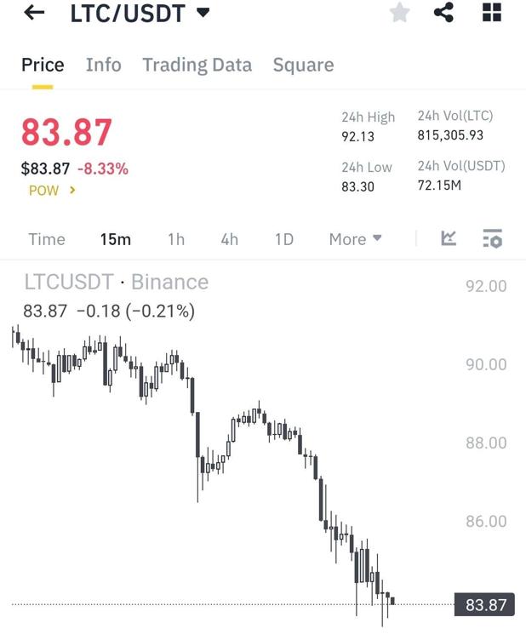Screen dimensions: 526x640
Task: Tap the 83.87 current price axis label
Action: [x=486, y=605]
